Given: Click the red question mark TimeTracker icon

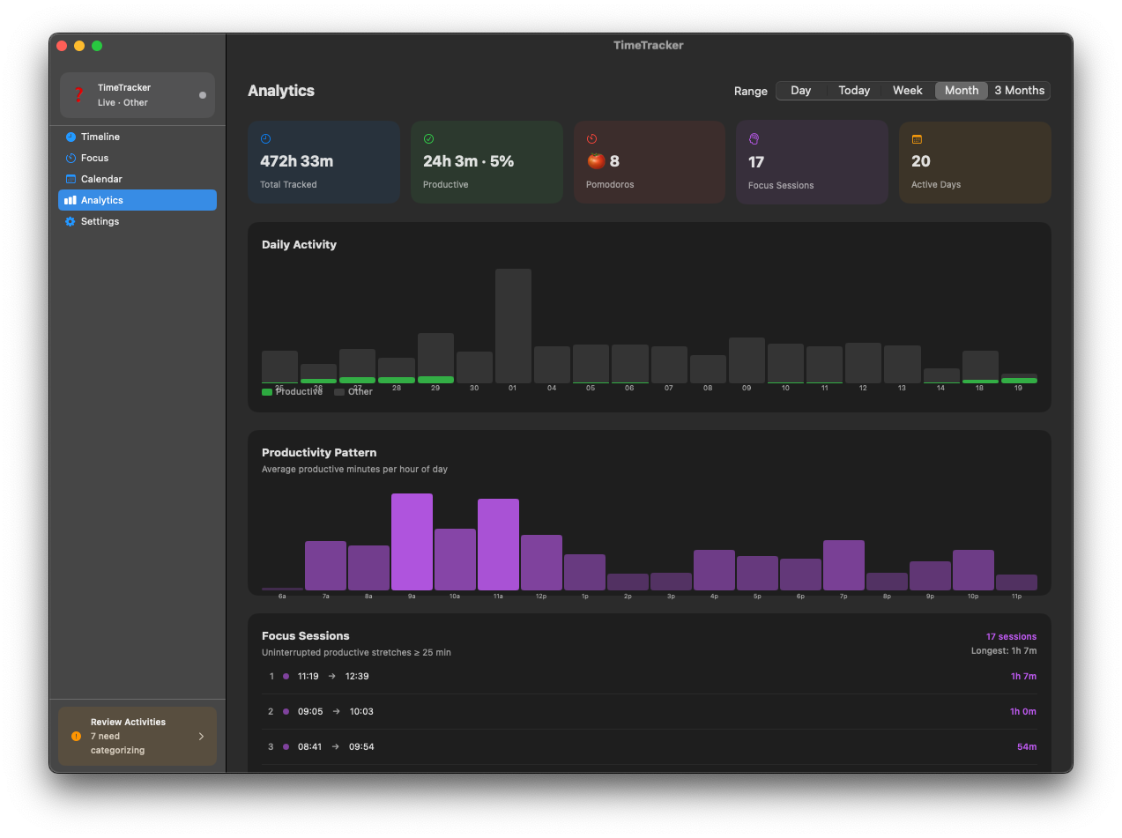Looking at the screenshot, I should [x=78, y=94].
